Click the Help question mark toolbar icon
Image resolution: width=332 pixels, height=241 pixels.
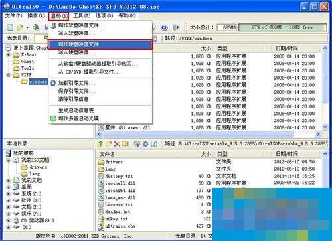pyautogui.click(x=164, y=27)
